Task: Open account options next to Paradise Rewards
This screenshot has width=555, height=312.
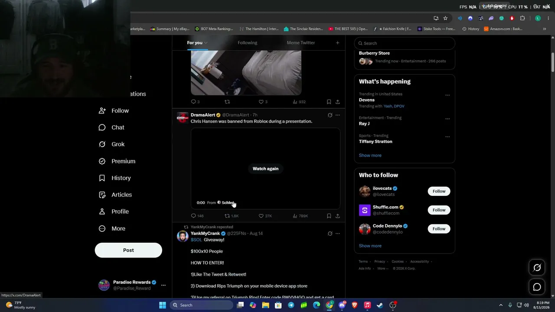Action: (163, 285)
